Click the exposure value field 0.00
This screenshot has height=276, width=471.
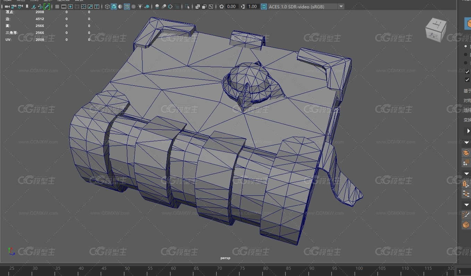coord(231,7)
